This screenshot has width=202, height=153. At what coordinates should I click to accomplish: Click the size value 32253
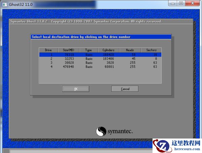pyautogui.click(x=69, y=59)
